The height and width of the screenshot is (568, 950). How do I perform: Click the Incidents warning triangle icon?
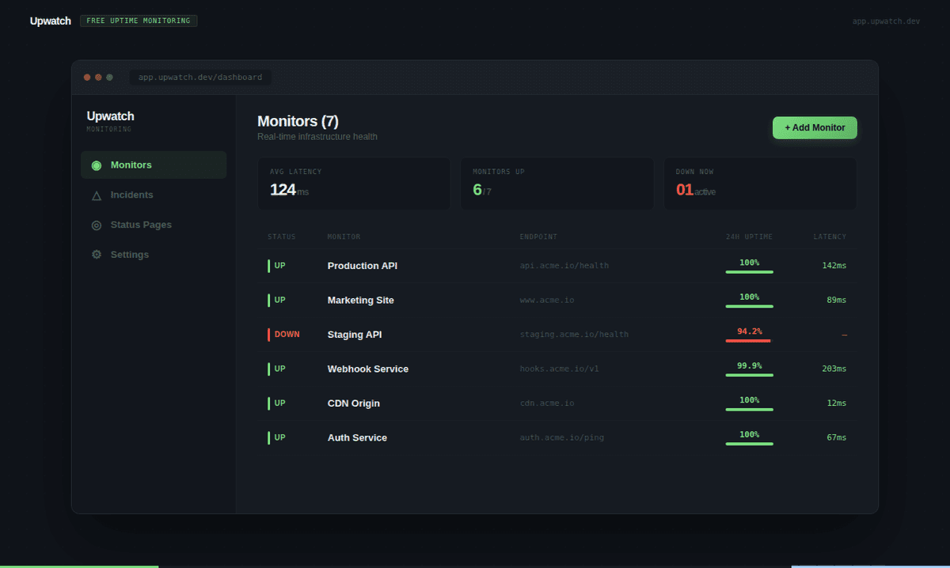(97, 195)
